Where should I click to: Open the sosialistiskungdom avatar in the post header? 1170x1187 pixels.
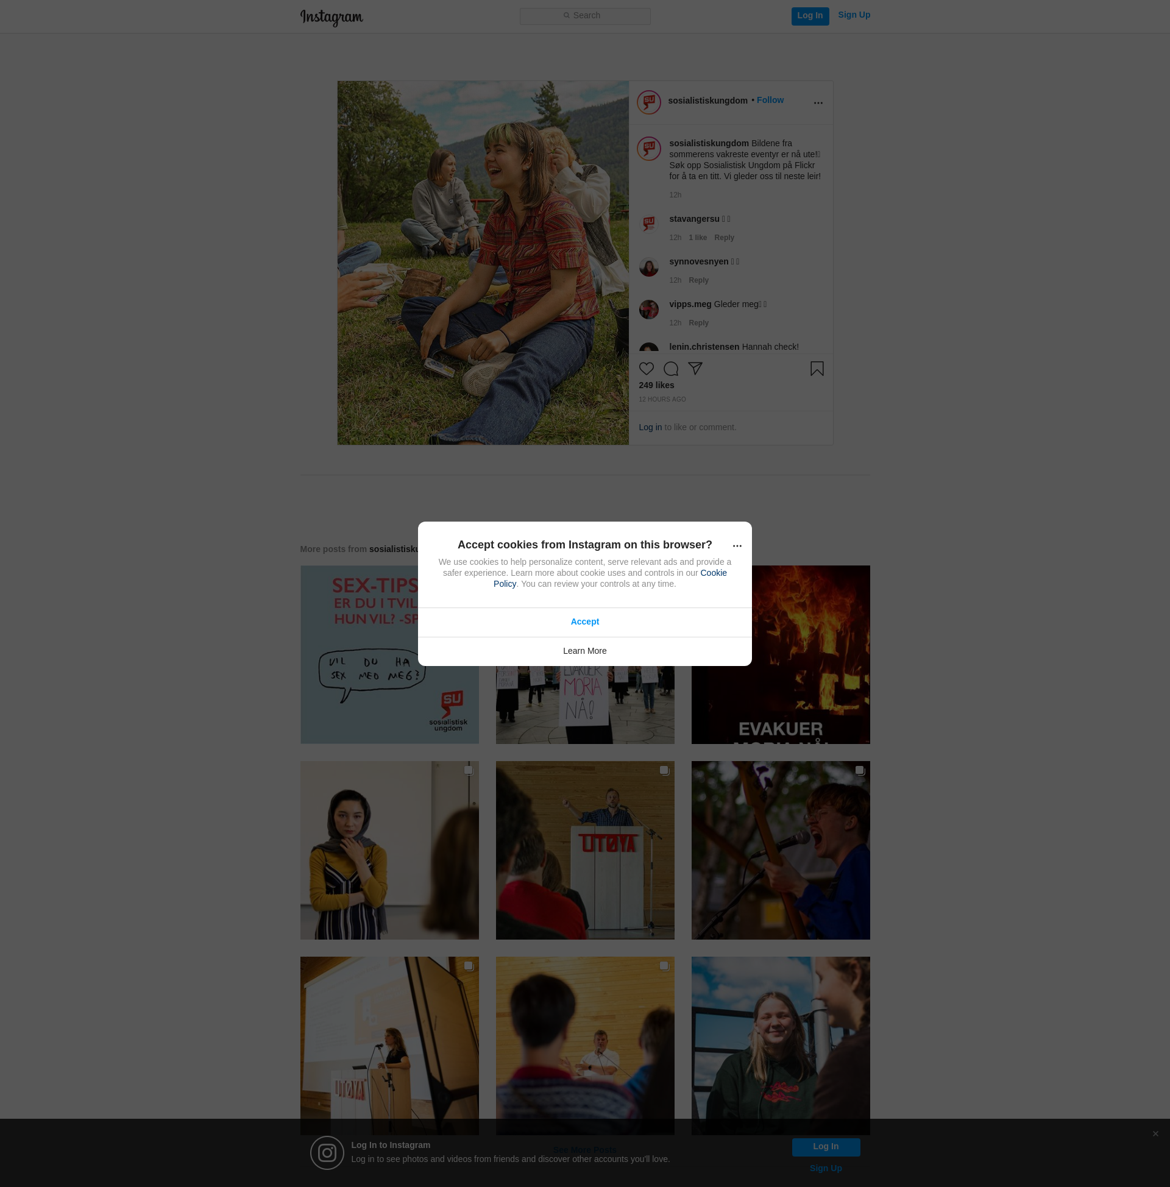[x=648, y=102]
